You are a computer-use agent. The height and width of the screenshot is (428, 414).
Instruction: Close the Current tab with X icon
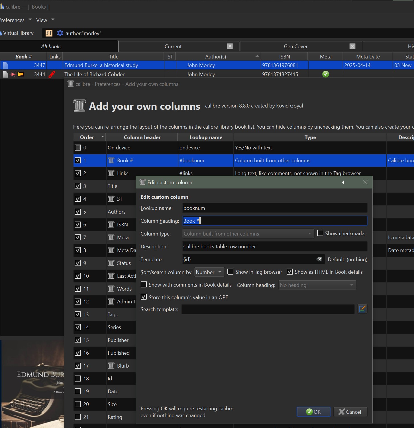tap(230, 46)
